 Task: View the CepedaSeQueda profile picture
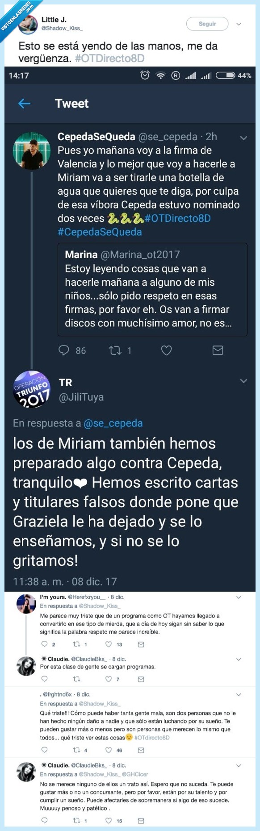tap(31, 151)
